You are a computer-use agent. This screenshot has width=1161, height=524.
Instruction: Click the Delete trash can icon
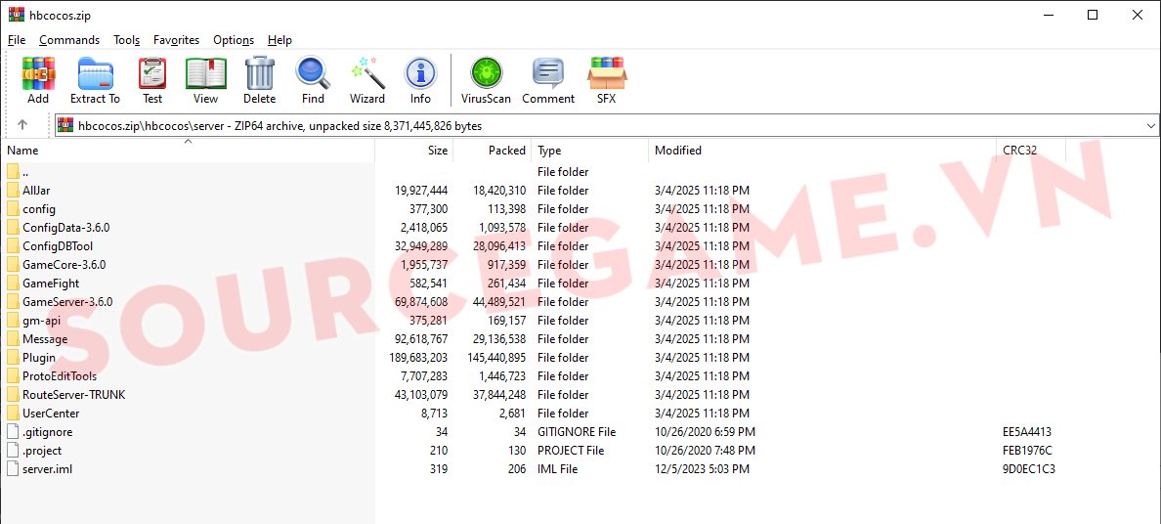click(x=259, y=79)
